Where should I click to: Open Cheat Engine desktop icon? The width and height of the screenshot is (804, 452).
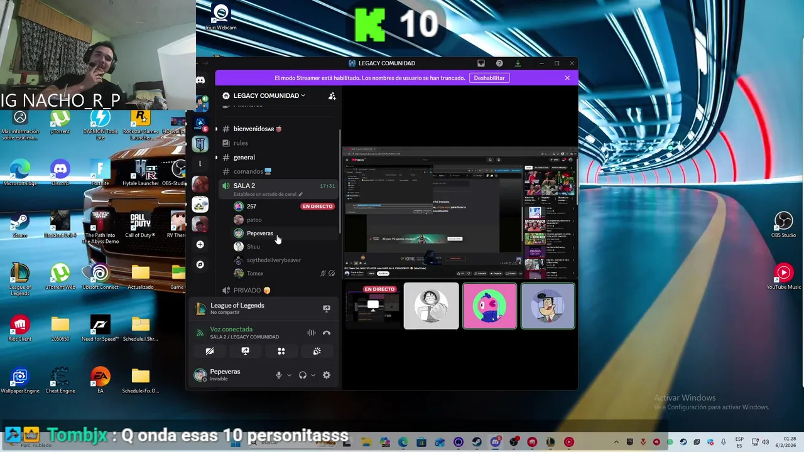(60, 380)
